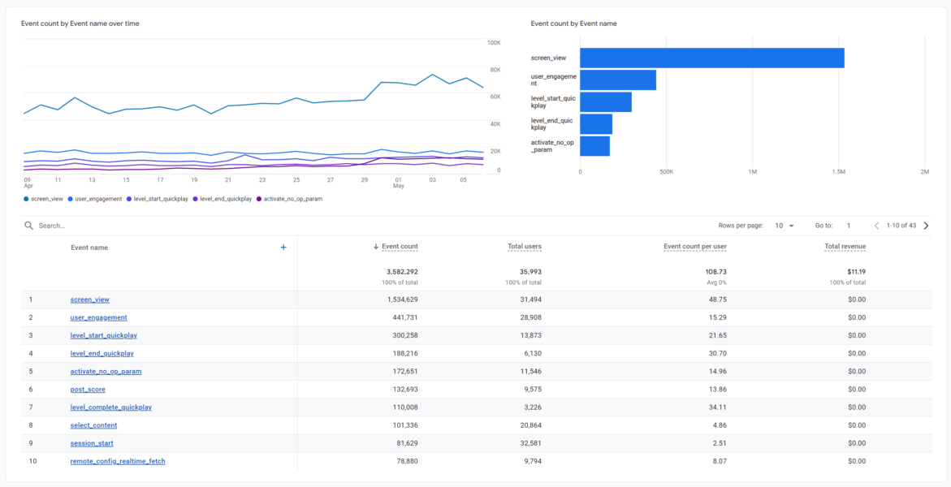Open the session_start event details
Screen dimensions: 951x487
click(x=91, y=442)
